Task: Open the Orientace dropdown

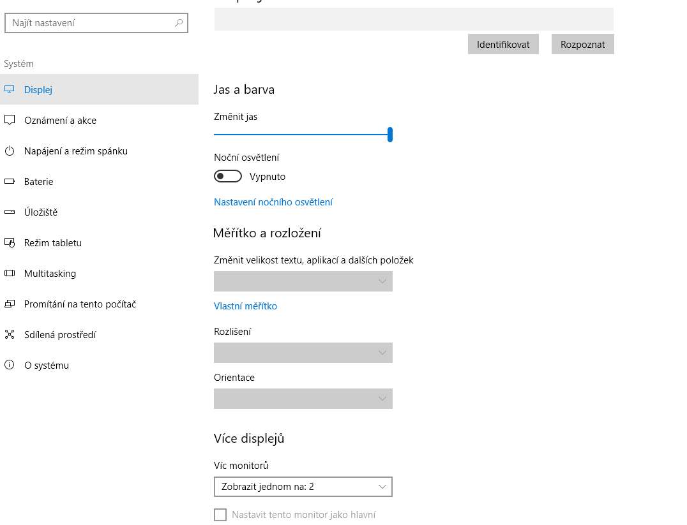Action: [x=303, y=399]
